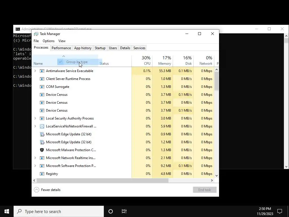The width and height of the screenshot is (289, 217).
Task: Click the process list scroll down arrow
Action: (x=216, y=176)
